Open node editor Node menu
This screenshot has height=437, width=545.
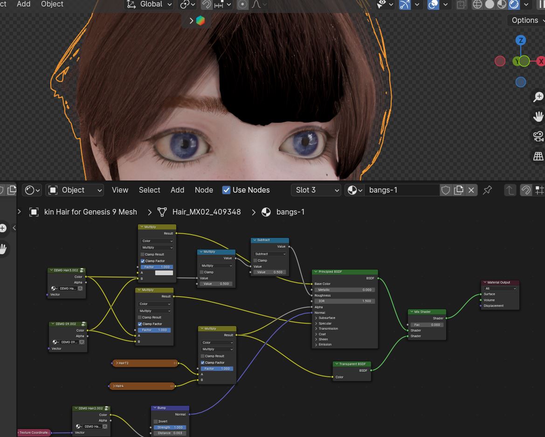[x=204, y=190]
